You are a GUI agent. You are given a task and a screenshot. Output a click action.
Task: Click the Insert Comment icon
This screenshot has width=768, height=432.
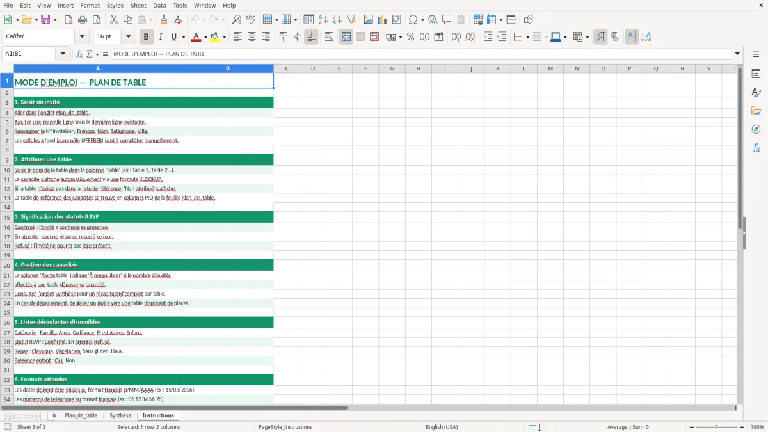click(447, 20)
